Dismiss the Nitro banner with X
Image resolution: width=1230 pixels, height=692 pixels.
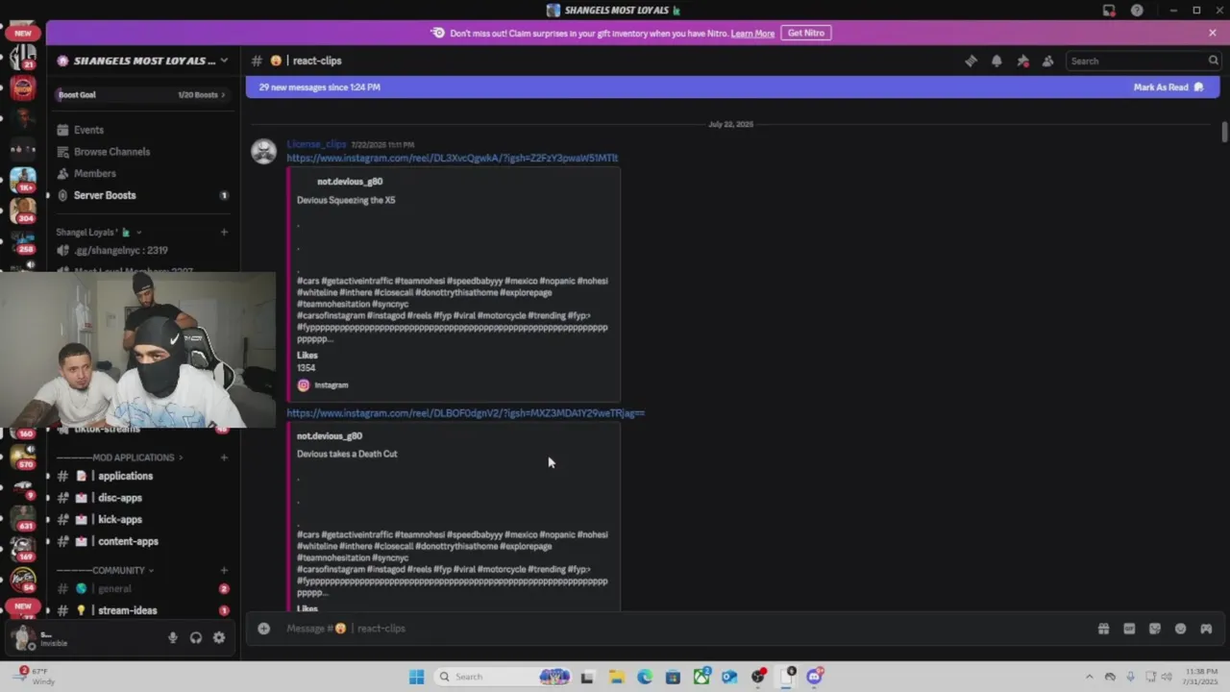(1213, 33)
